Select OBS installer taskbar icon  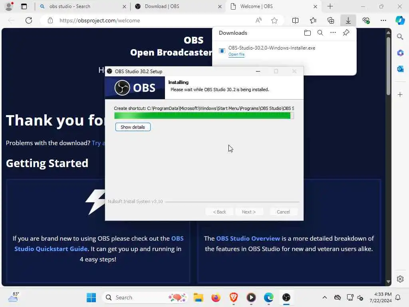pyautogui.click(x=286, y=297)
